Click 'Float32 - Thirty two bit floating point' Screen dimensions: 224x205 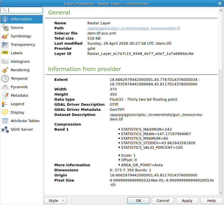point(143,100)
